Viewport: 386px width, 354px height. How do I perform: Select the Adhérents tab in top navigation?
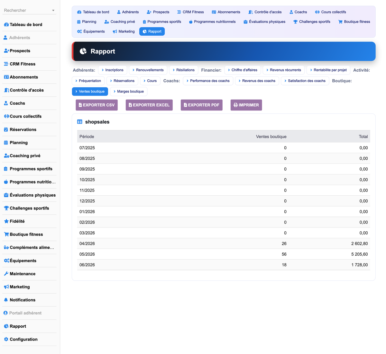pos(128,12)
